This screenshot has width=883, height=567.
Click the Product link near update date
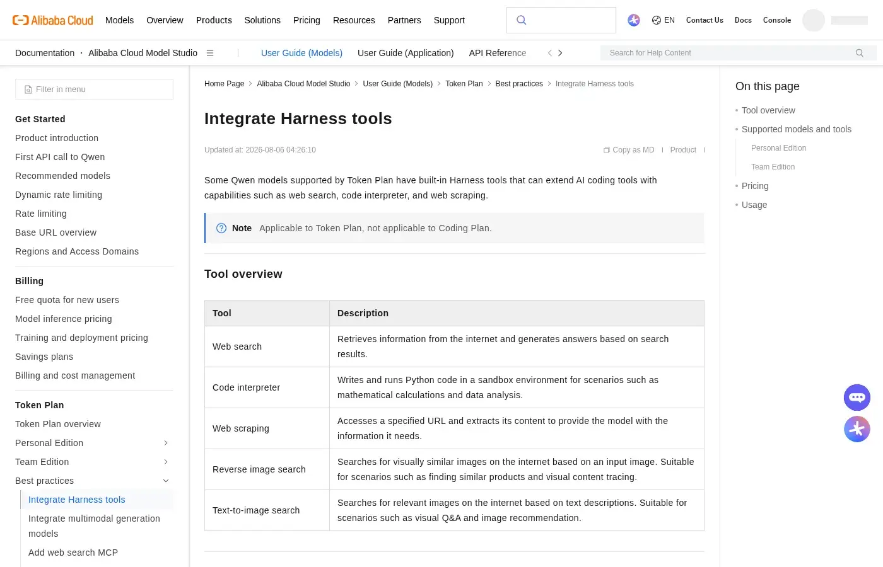click(x=683, y=150)
